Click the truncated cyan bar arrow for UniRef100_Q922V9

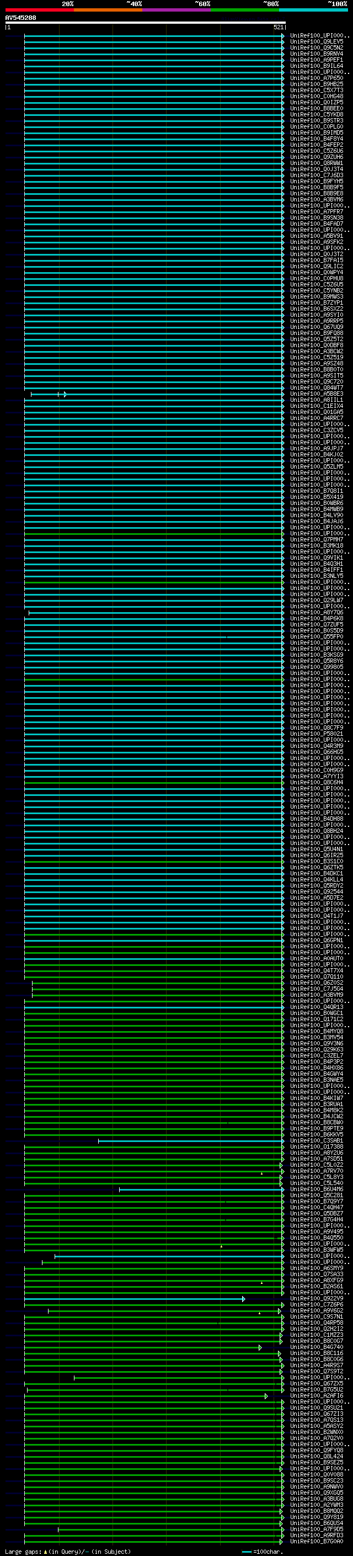click(x=243, y=1299)
